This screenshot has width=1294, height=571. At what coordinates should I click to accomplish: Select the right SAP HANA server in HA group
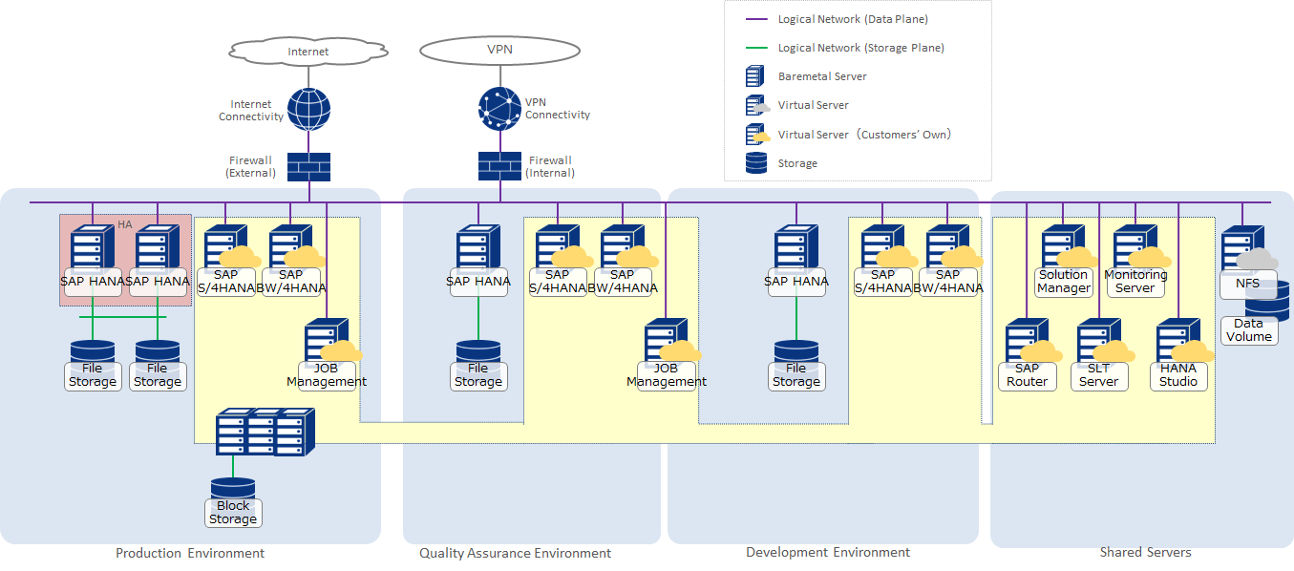coord(158,247)
